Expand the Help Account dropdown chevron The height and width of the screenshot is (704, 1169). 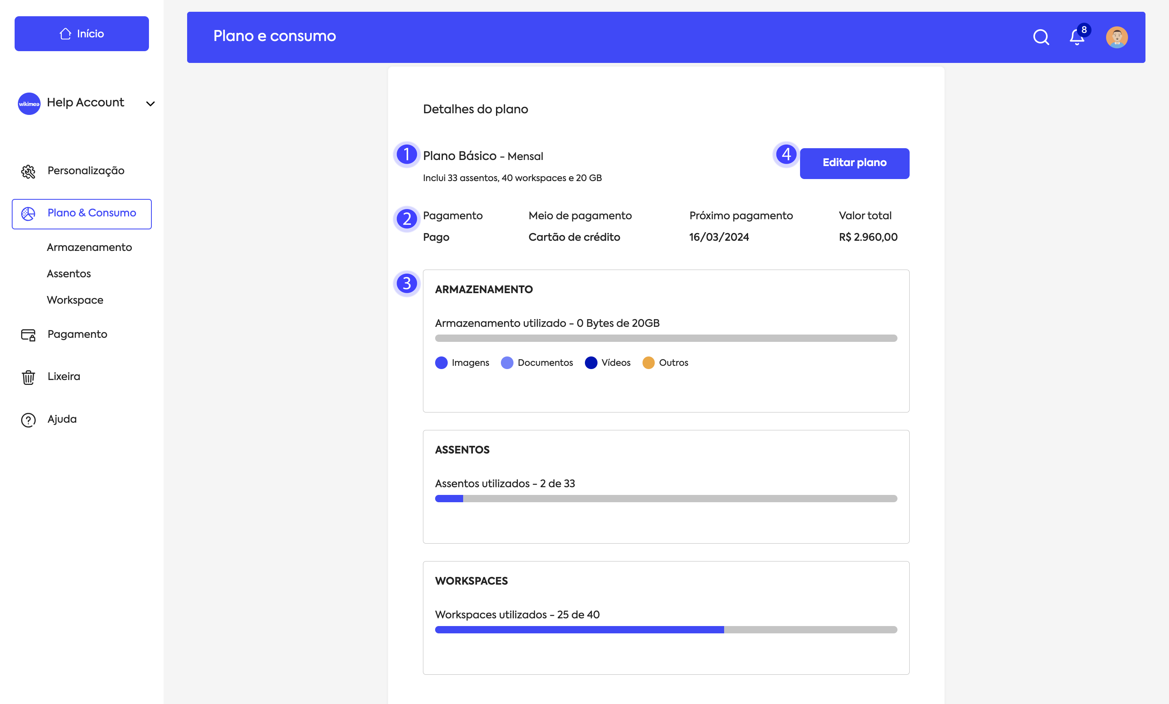[x=150, y=104]
